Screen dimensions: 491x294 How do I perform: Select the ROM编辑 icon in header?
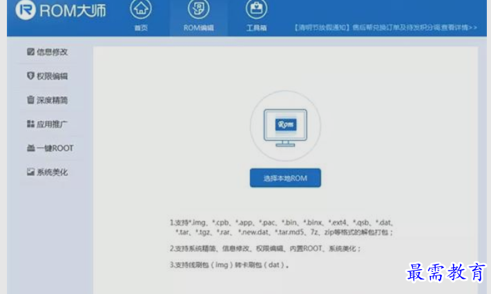click(x=198, y=9)
